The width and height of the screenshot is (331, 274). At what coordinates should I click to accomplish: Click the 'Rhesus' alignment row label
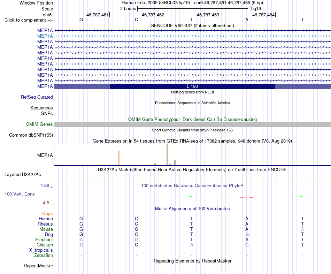pos(45,224)
